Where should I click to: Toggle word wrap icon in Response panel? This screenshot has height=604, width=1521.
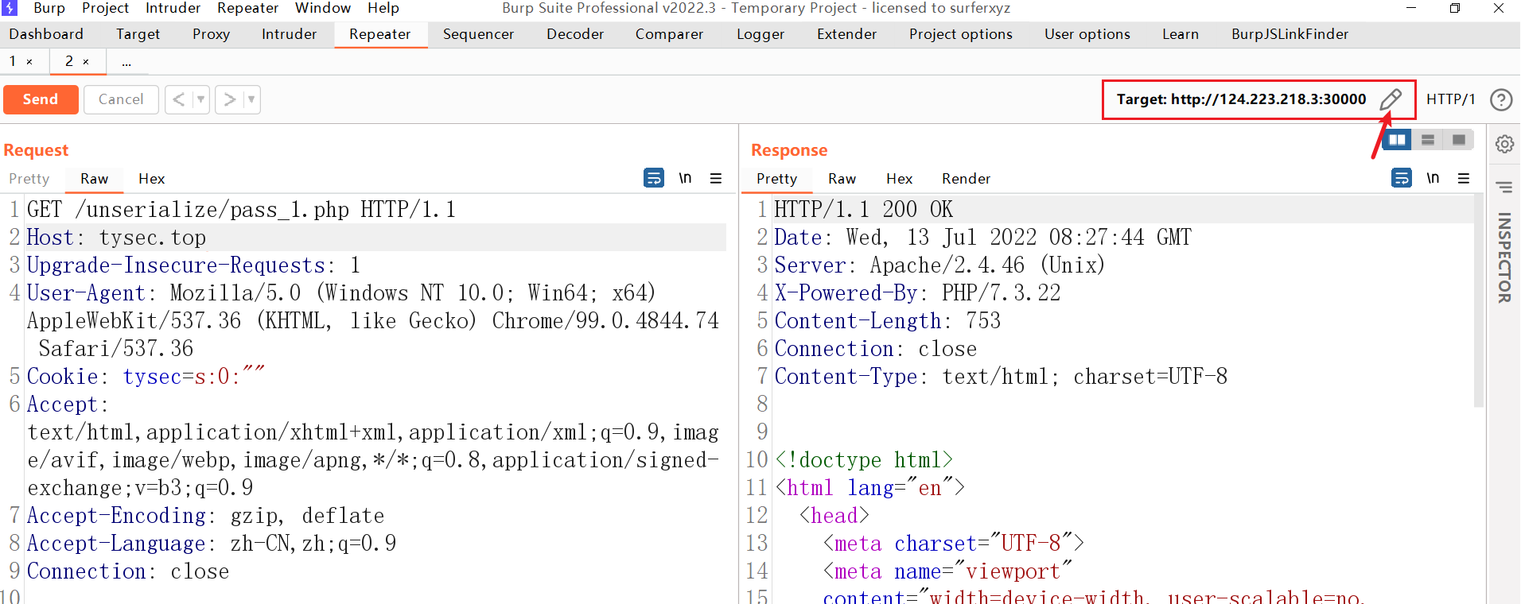click(1402, 178)
